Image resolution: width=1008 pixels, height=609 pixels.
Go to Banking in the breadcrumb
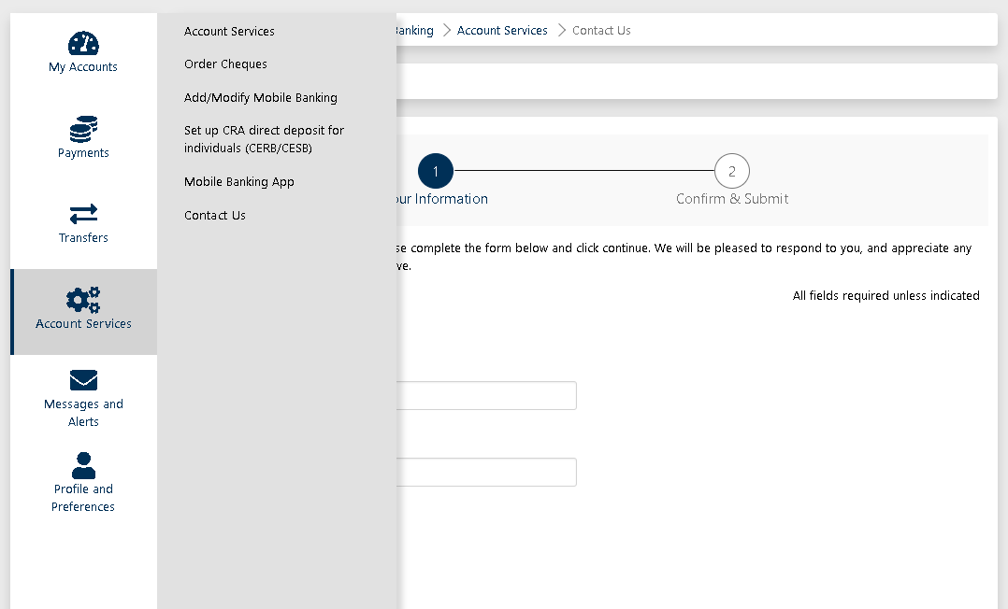415,31
